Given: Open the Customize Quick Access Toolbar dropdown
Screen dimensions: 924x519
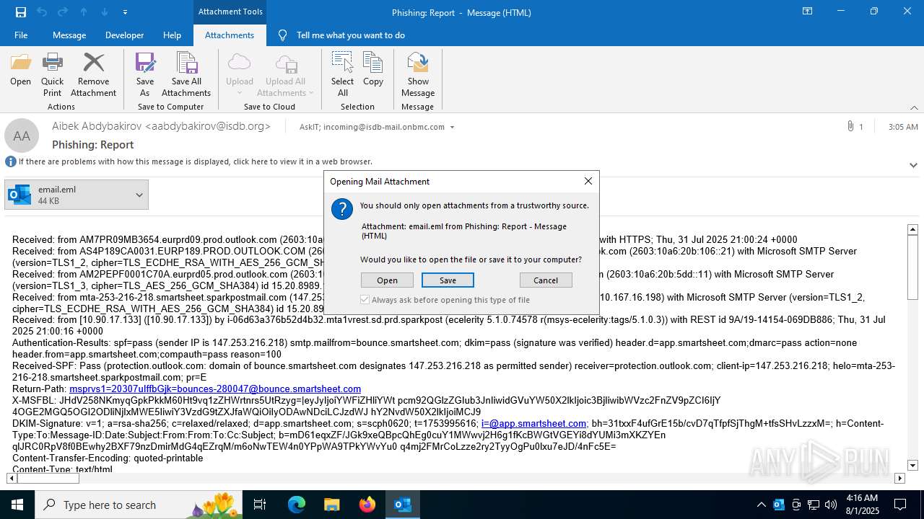Looking at the screenshot, I should tap(126, 12).
